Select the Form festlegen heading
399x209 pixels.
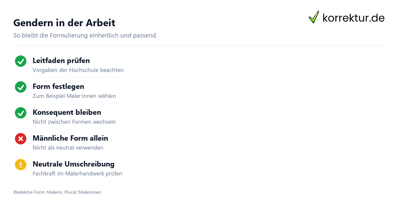(58, 87)
